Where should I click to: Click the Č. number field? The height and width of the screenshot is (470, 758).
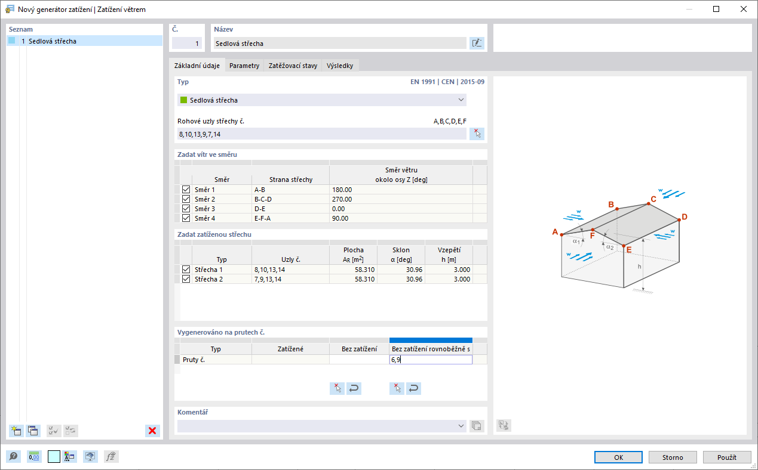187,43
